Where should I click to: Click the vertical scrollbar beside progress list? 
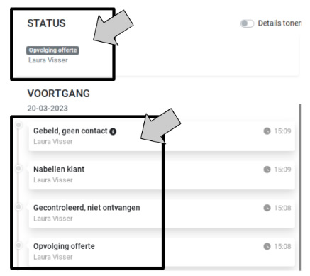(x=300, y=187)
